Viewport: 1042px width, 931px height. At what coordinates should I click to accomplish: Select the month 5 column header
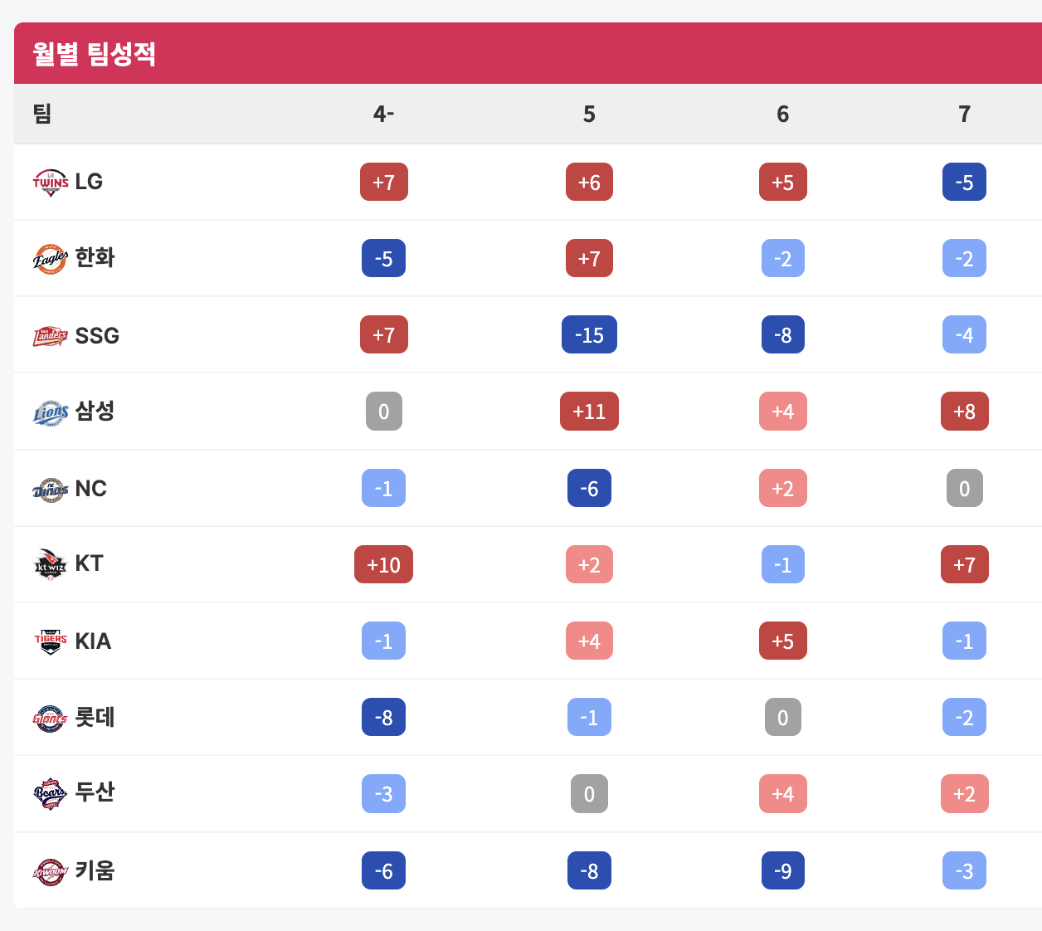(x=589, y=114)
